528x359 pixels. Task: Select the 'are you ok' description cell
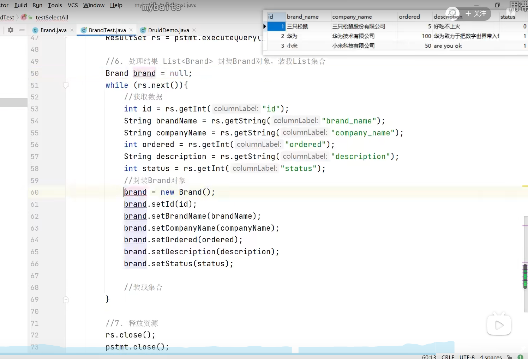(466, 46)
